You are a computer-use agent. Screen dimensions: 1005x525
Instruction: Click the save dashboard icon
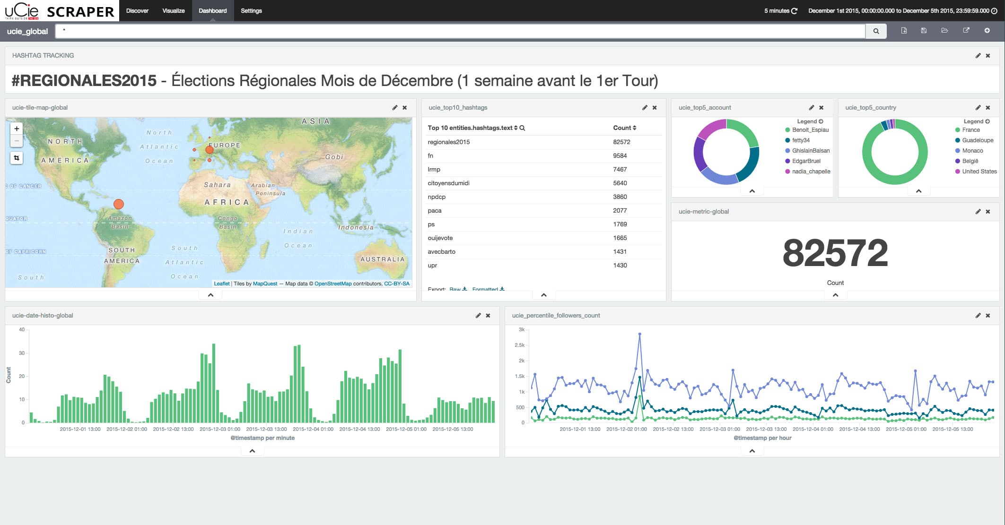[x=924, y=31]
